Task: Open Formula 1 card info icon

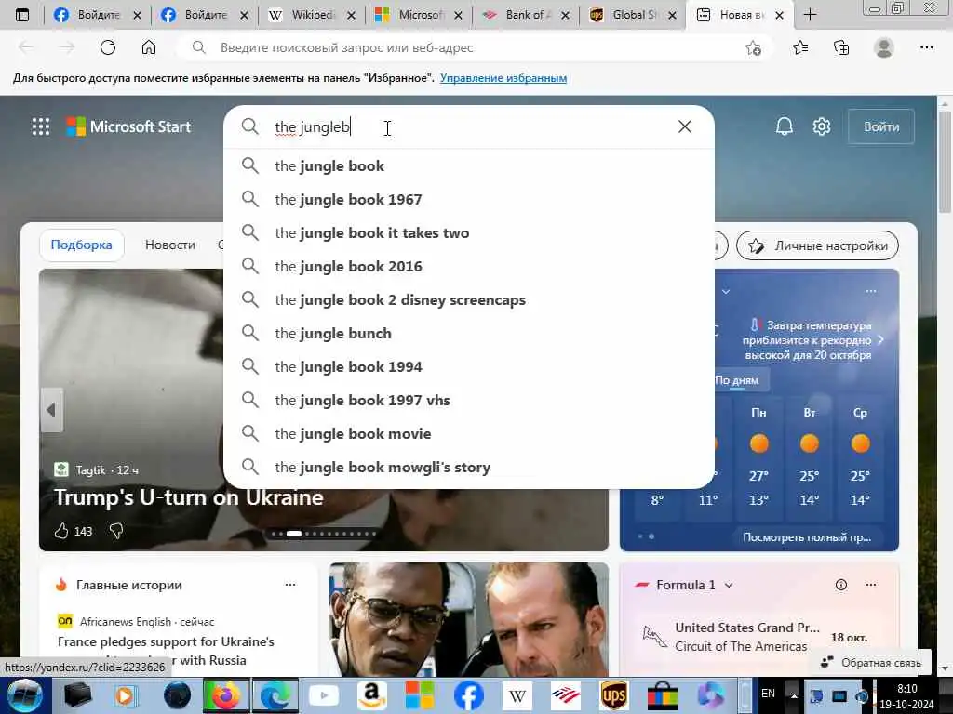Action: 841,585
